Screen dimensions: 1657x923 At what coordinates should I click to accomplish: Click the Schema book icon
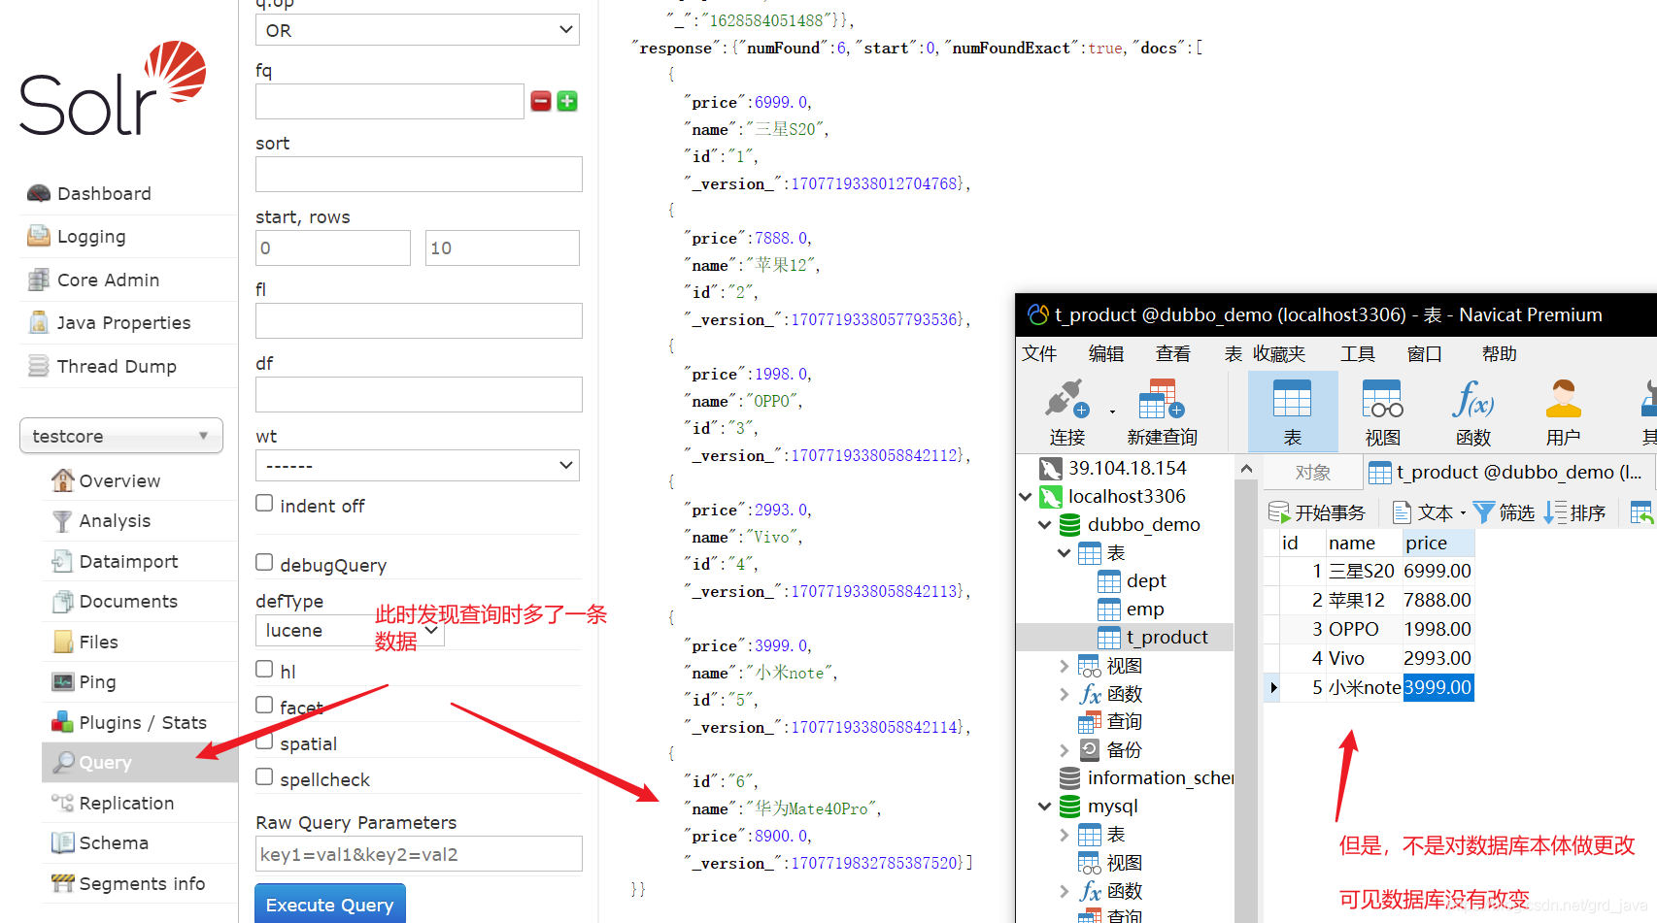click(x=63, y=842)
